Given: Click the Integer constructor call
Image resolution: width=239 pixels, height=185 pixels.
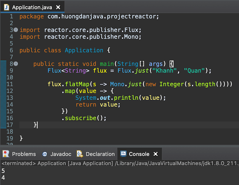Looking at the screenshot, I should coord(172,84).
